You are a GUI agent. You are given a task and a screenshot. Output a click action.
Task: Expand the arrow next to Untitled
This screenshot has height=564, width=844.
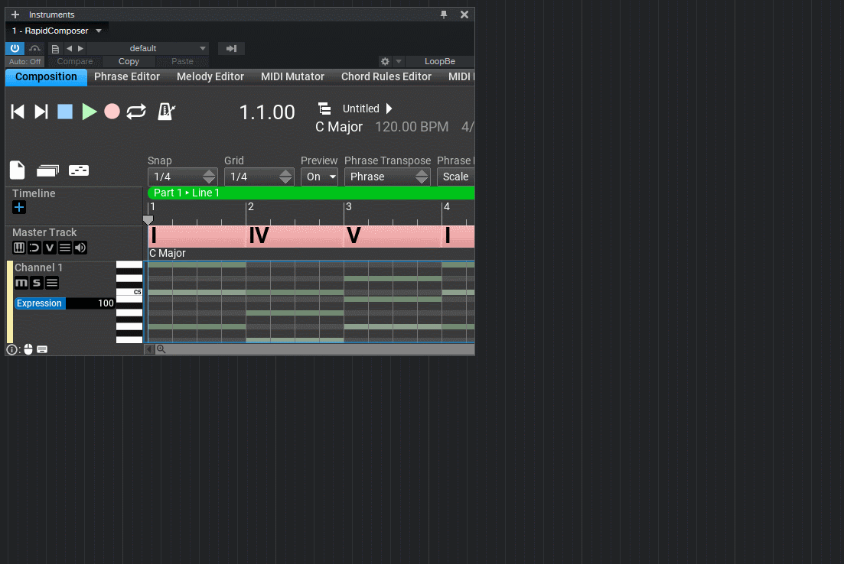pyautogui.click(x=389, y=109)
